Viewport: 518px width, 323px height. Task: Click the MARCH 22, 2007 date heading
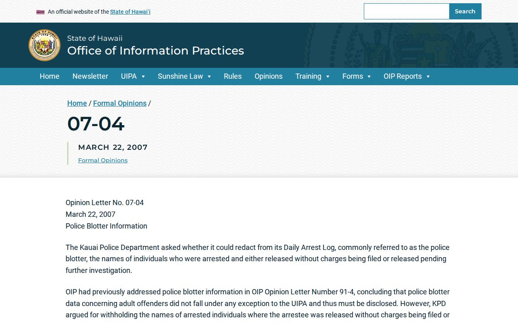(113, 147)
